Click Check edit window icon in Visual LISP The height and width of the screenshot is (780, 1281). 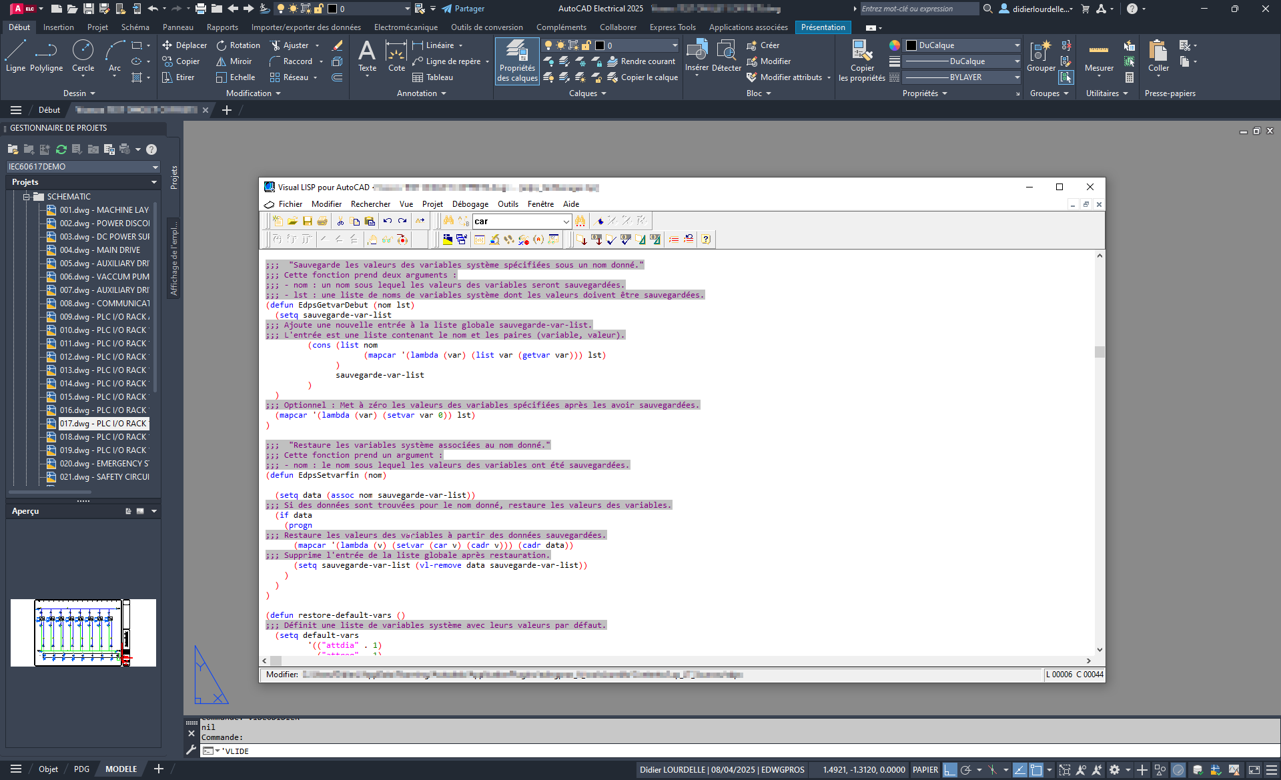[x=611, y=239]
